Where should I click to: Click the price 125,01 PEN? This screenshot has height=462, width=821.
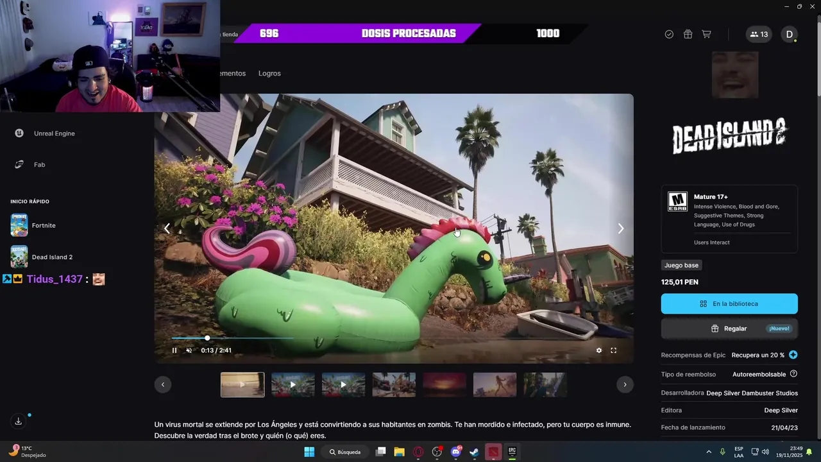pyautogui.click(x=680, y=282)
